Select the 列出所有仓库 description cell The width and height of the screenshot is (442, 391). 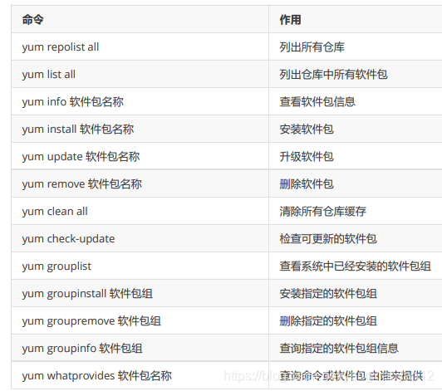(x=356, y=46)
